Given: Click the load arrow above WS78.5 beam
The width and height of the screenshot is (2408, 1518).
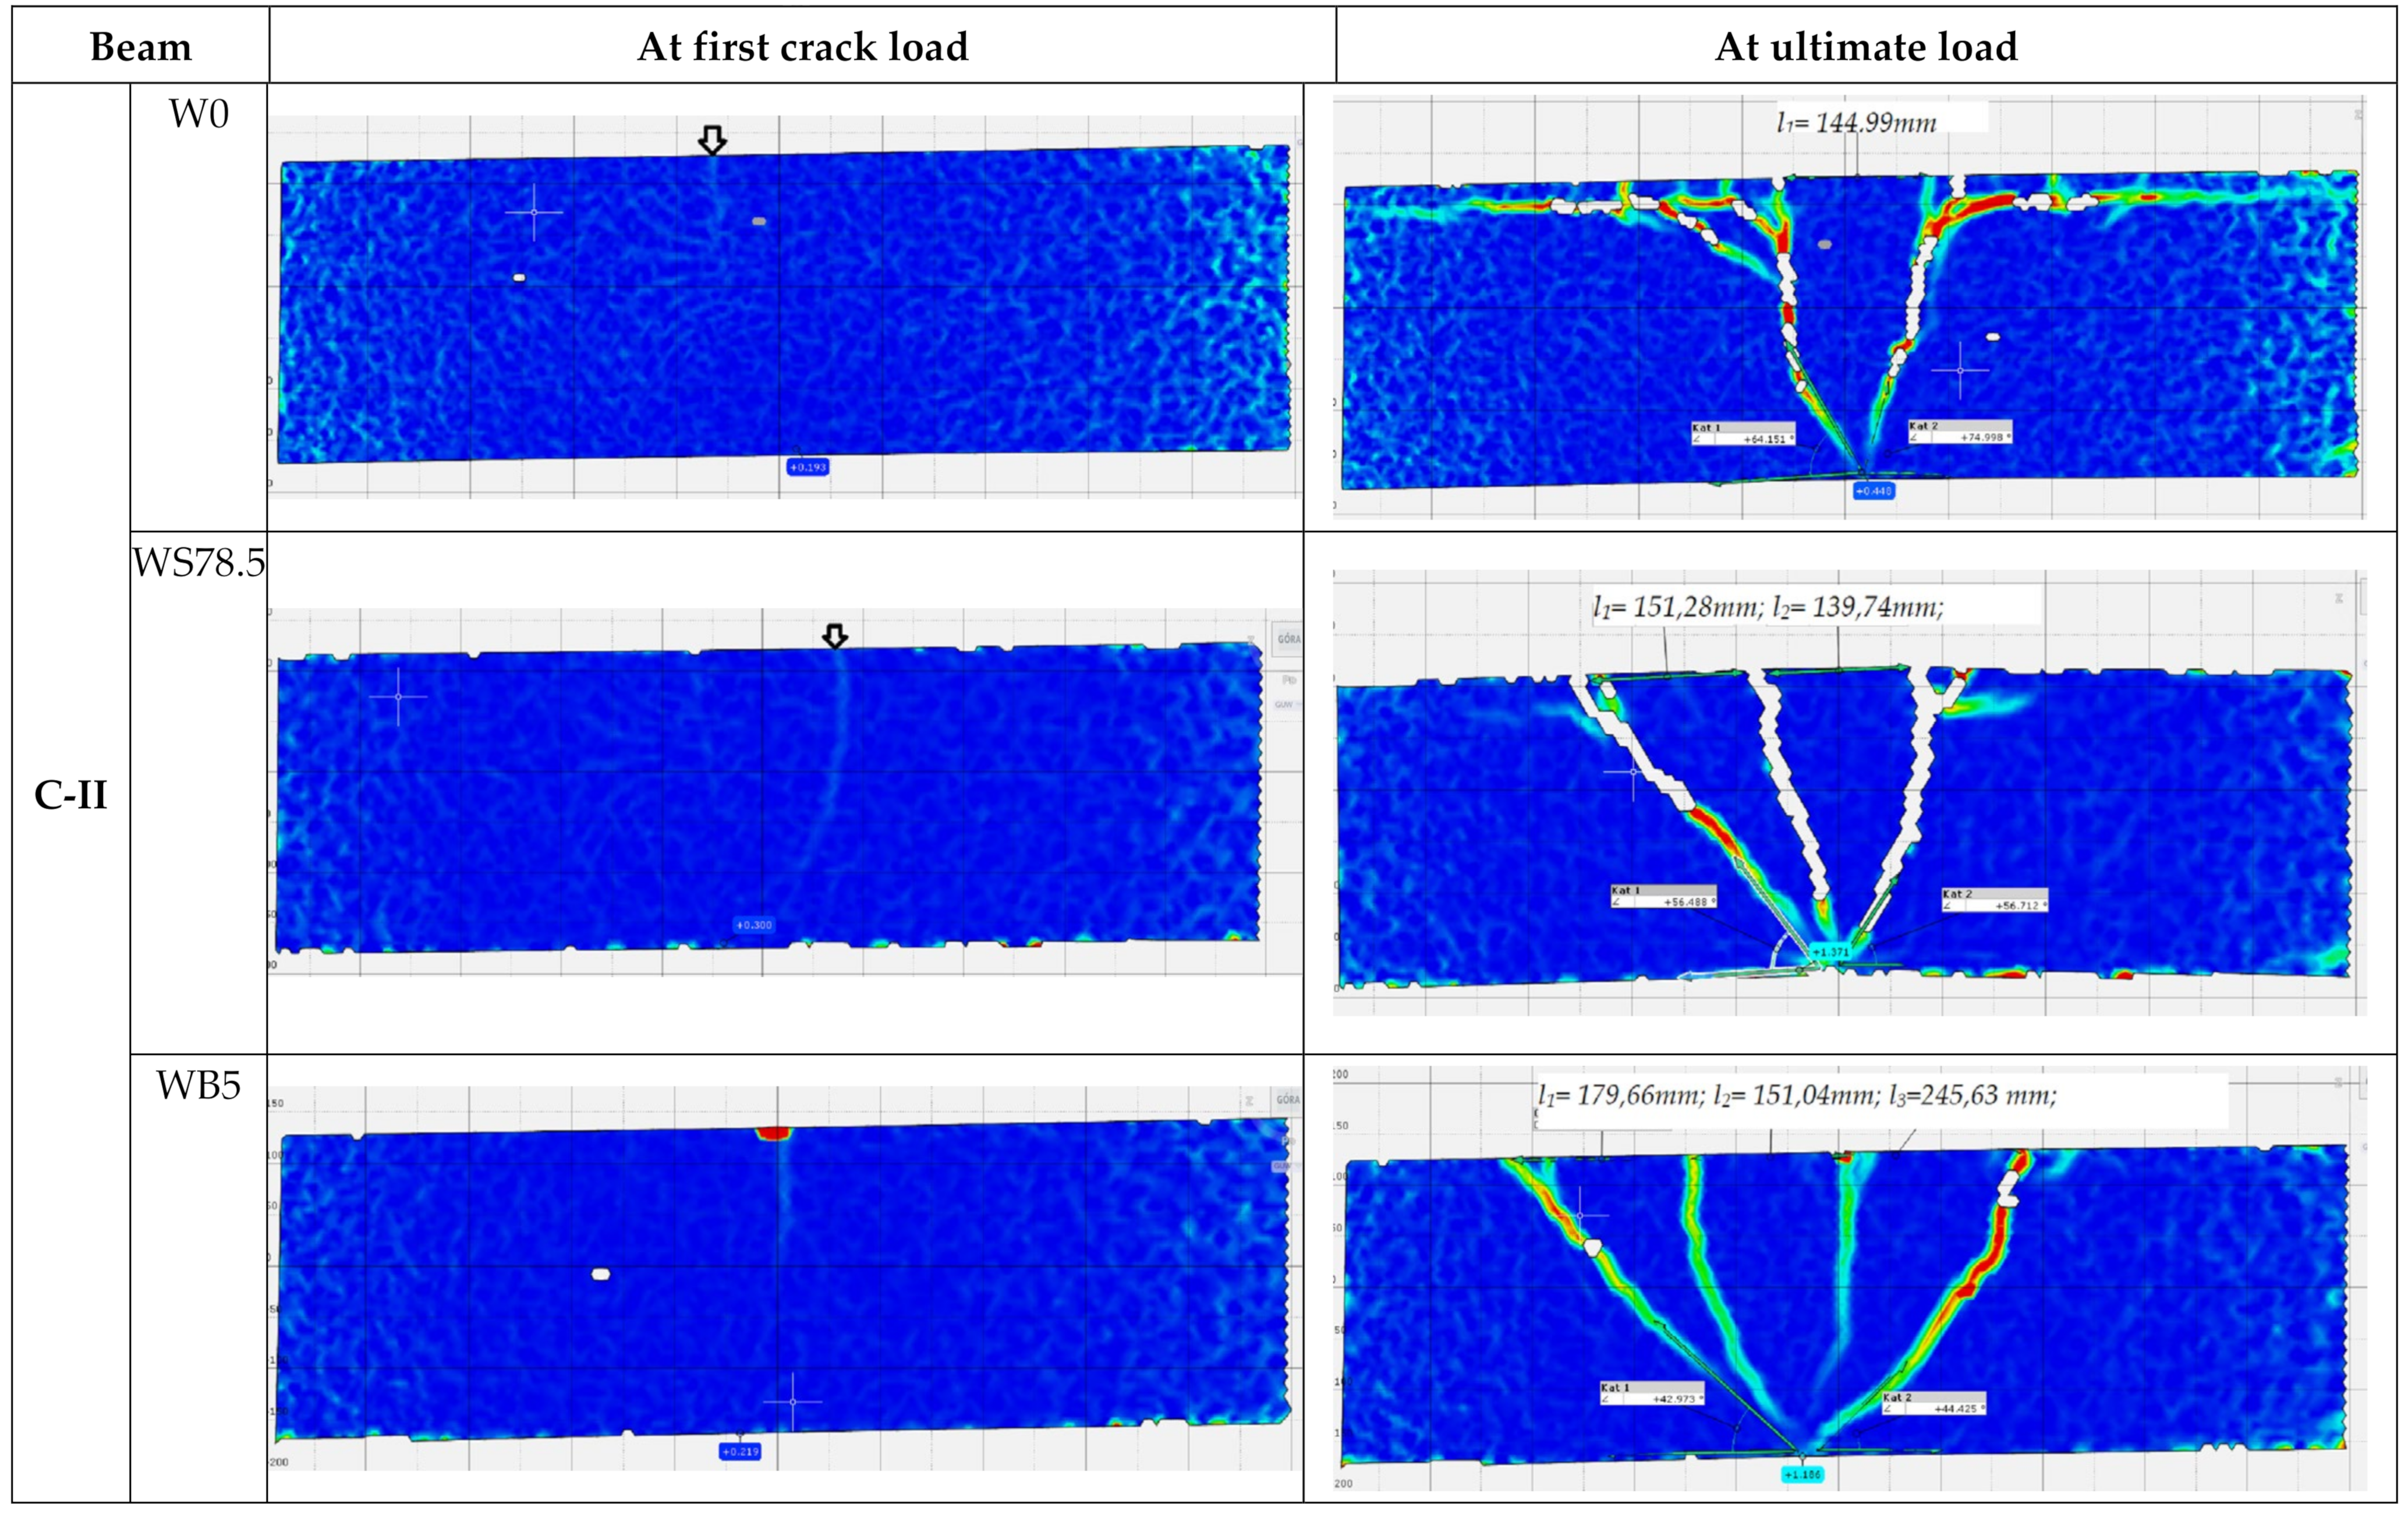Looking at the screenshot, I should 835,636.
